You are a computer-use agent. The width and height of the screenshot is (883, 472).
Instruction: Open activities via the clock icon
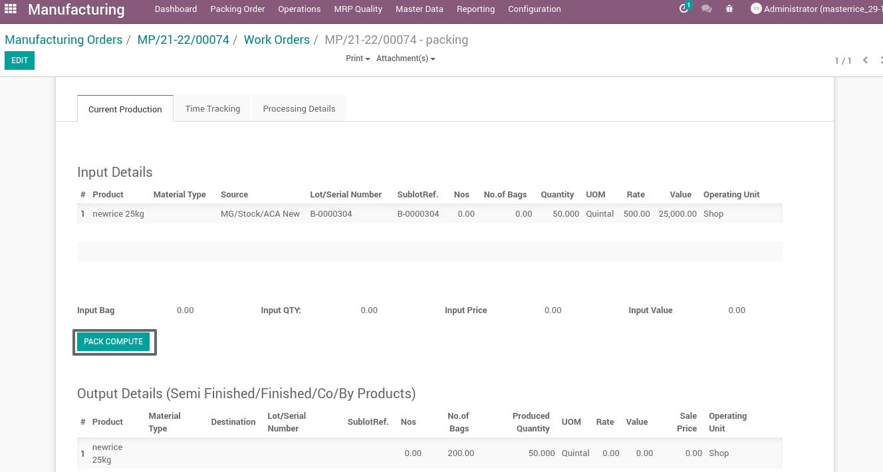[684, 9]
